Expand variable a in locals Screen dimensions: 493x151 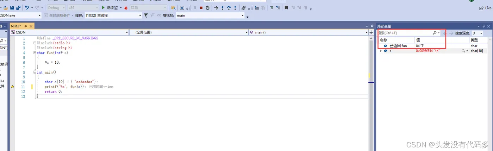[x=381, y=51]
